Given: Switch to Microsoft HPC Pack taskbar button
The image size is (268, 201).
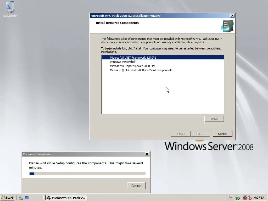Looking at the screenshot, I should [66, 198].
